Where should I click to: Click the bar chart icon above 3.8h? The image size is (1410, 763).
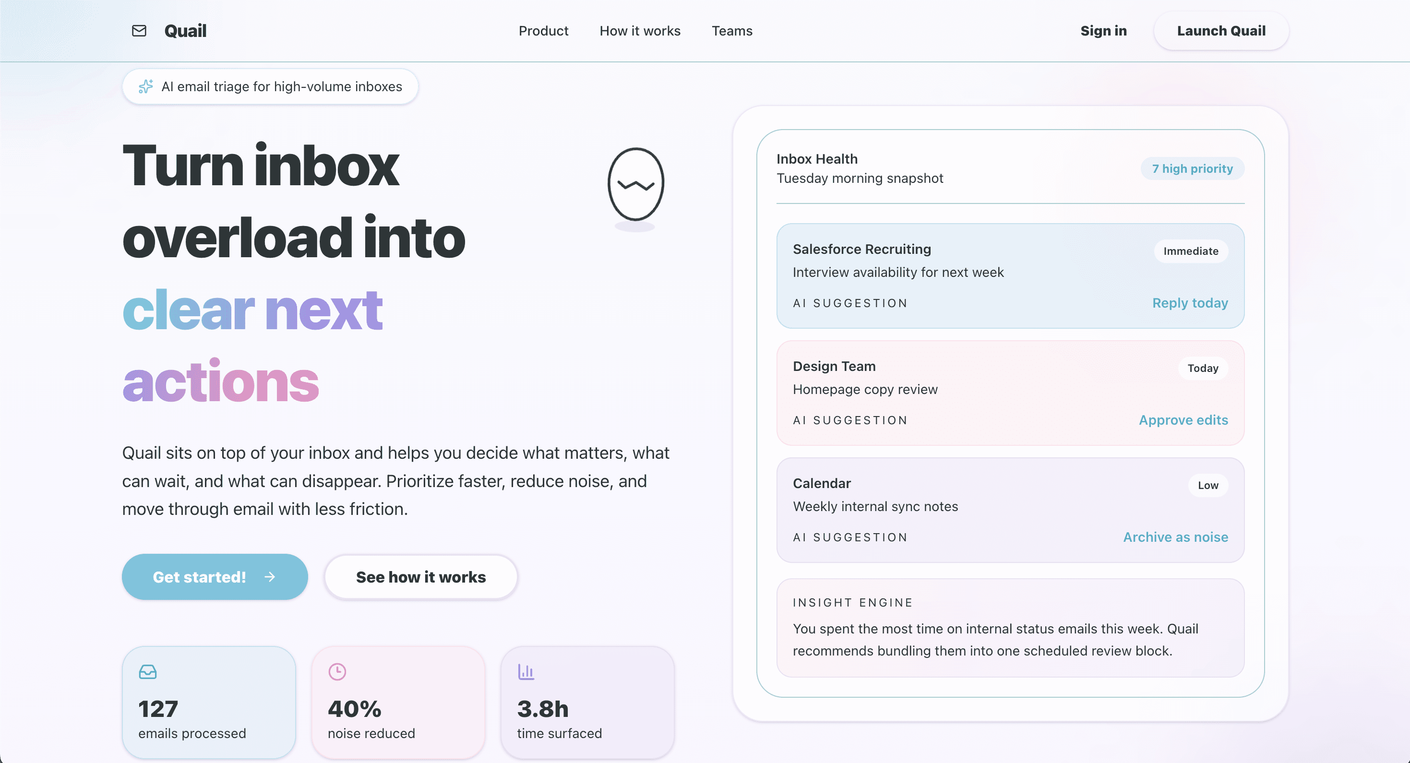pyautogui.click(x=526, y=672)
